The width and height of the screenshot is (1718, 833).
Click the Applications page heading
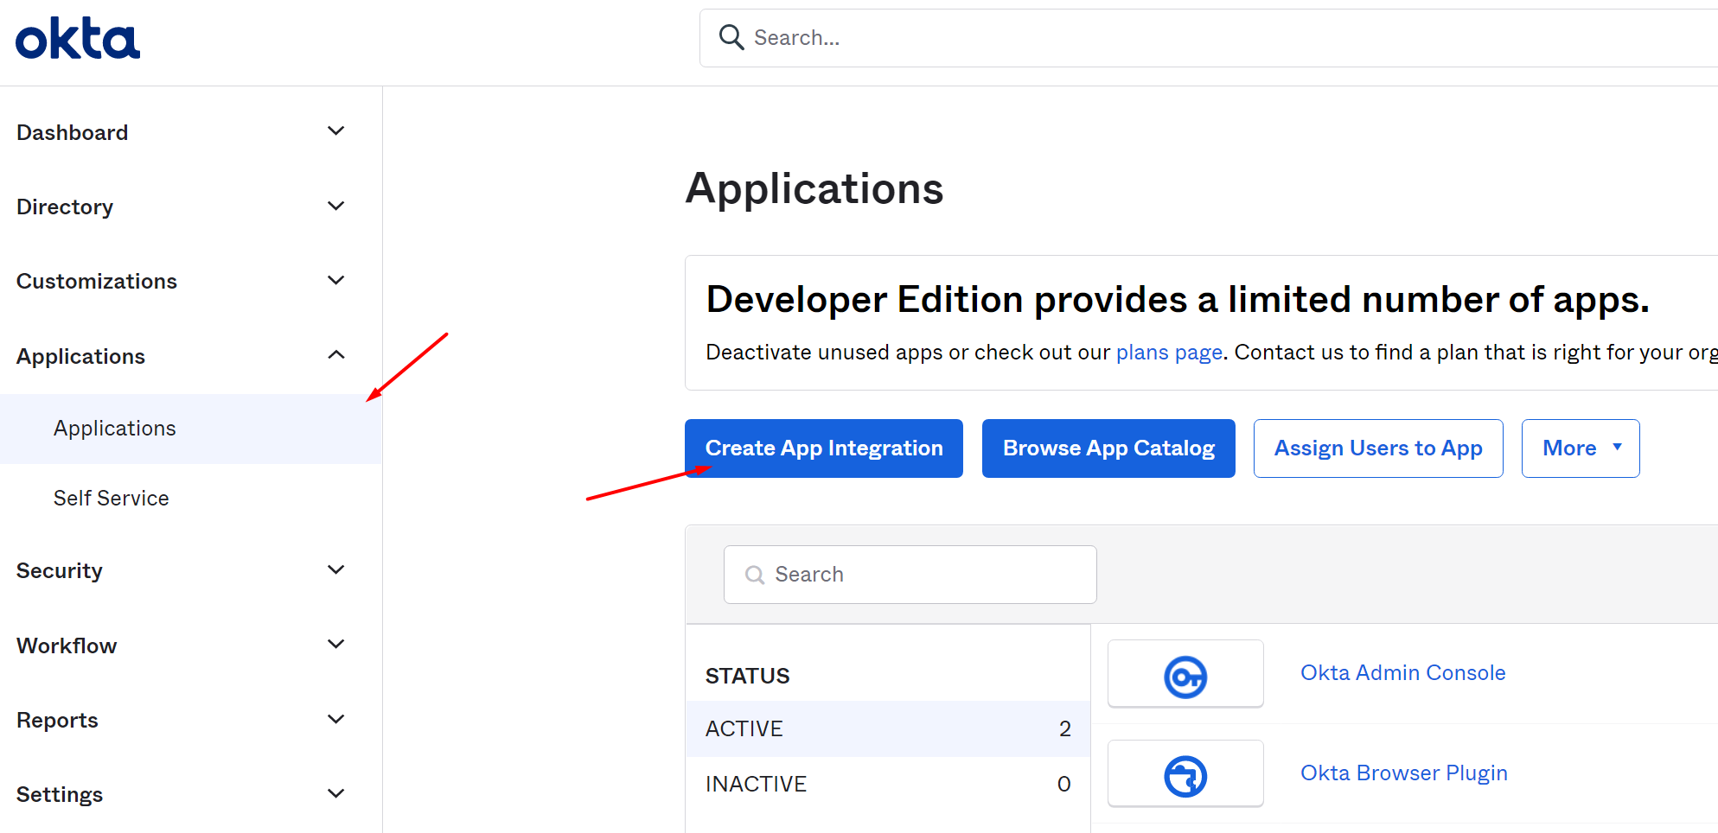(x=814, y=188)
